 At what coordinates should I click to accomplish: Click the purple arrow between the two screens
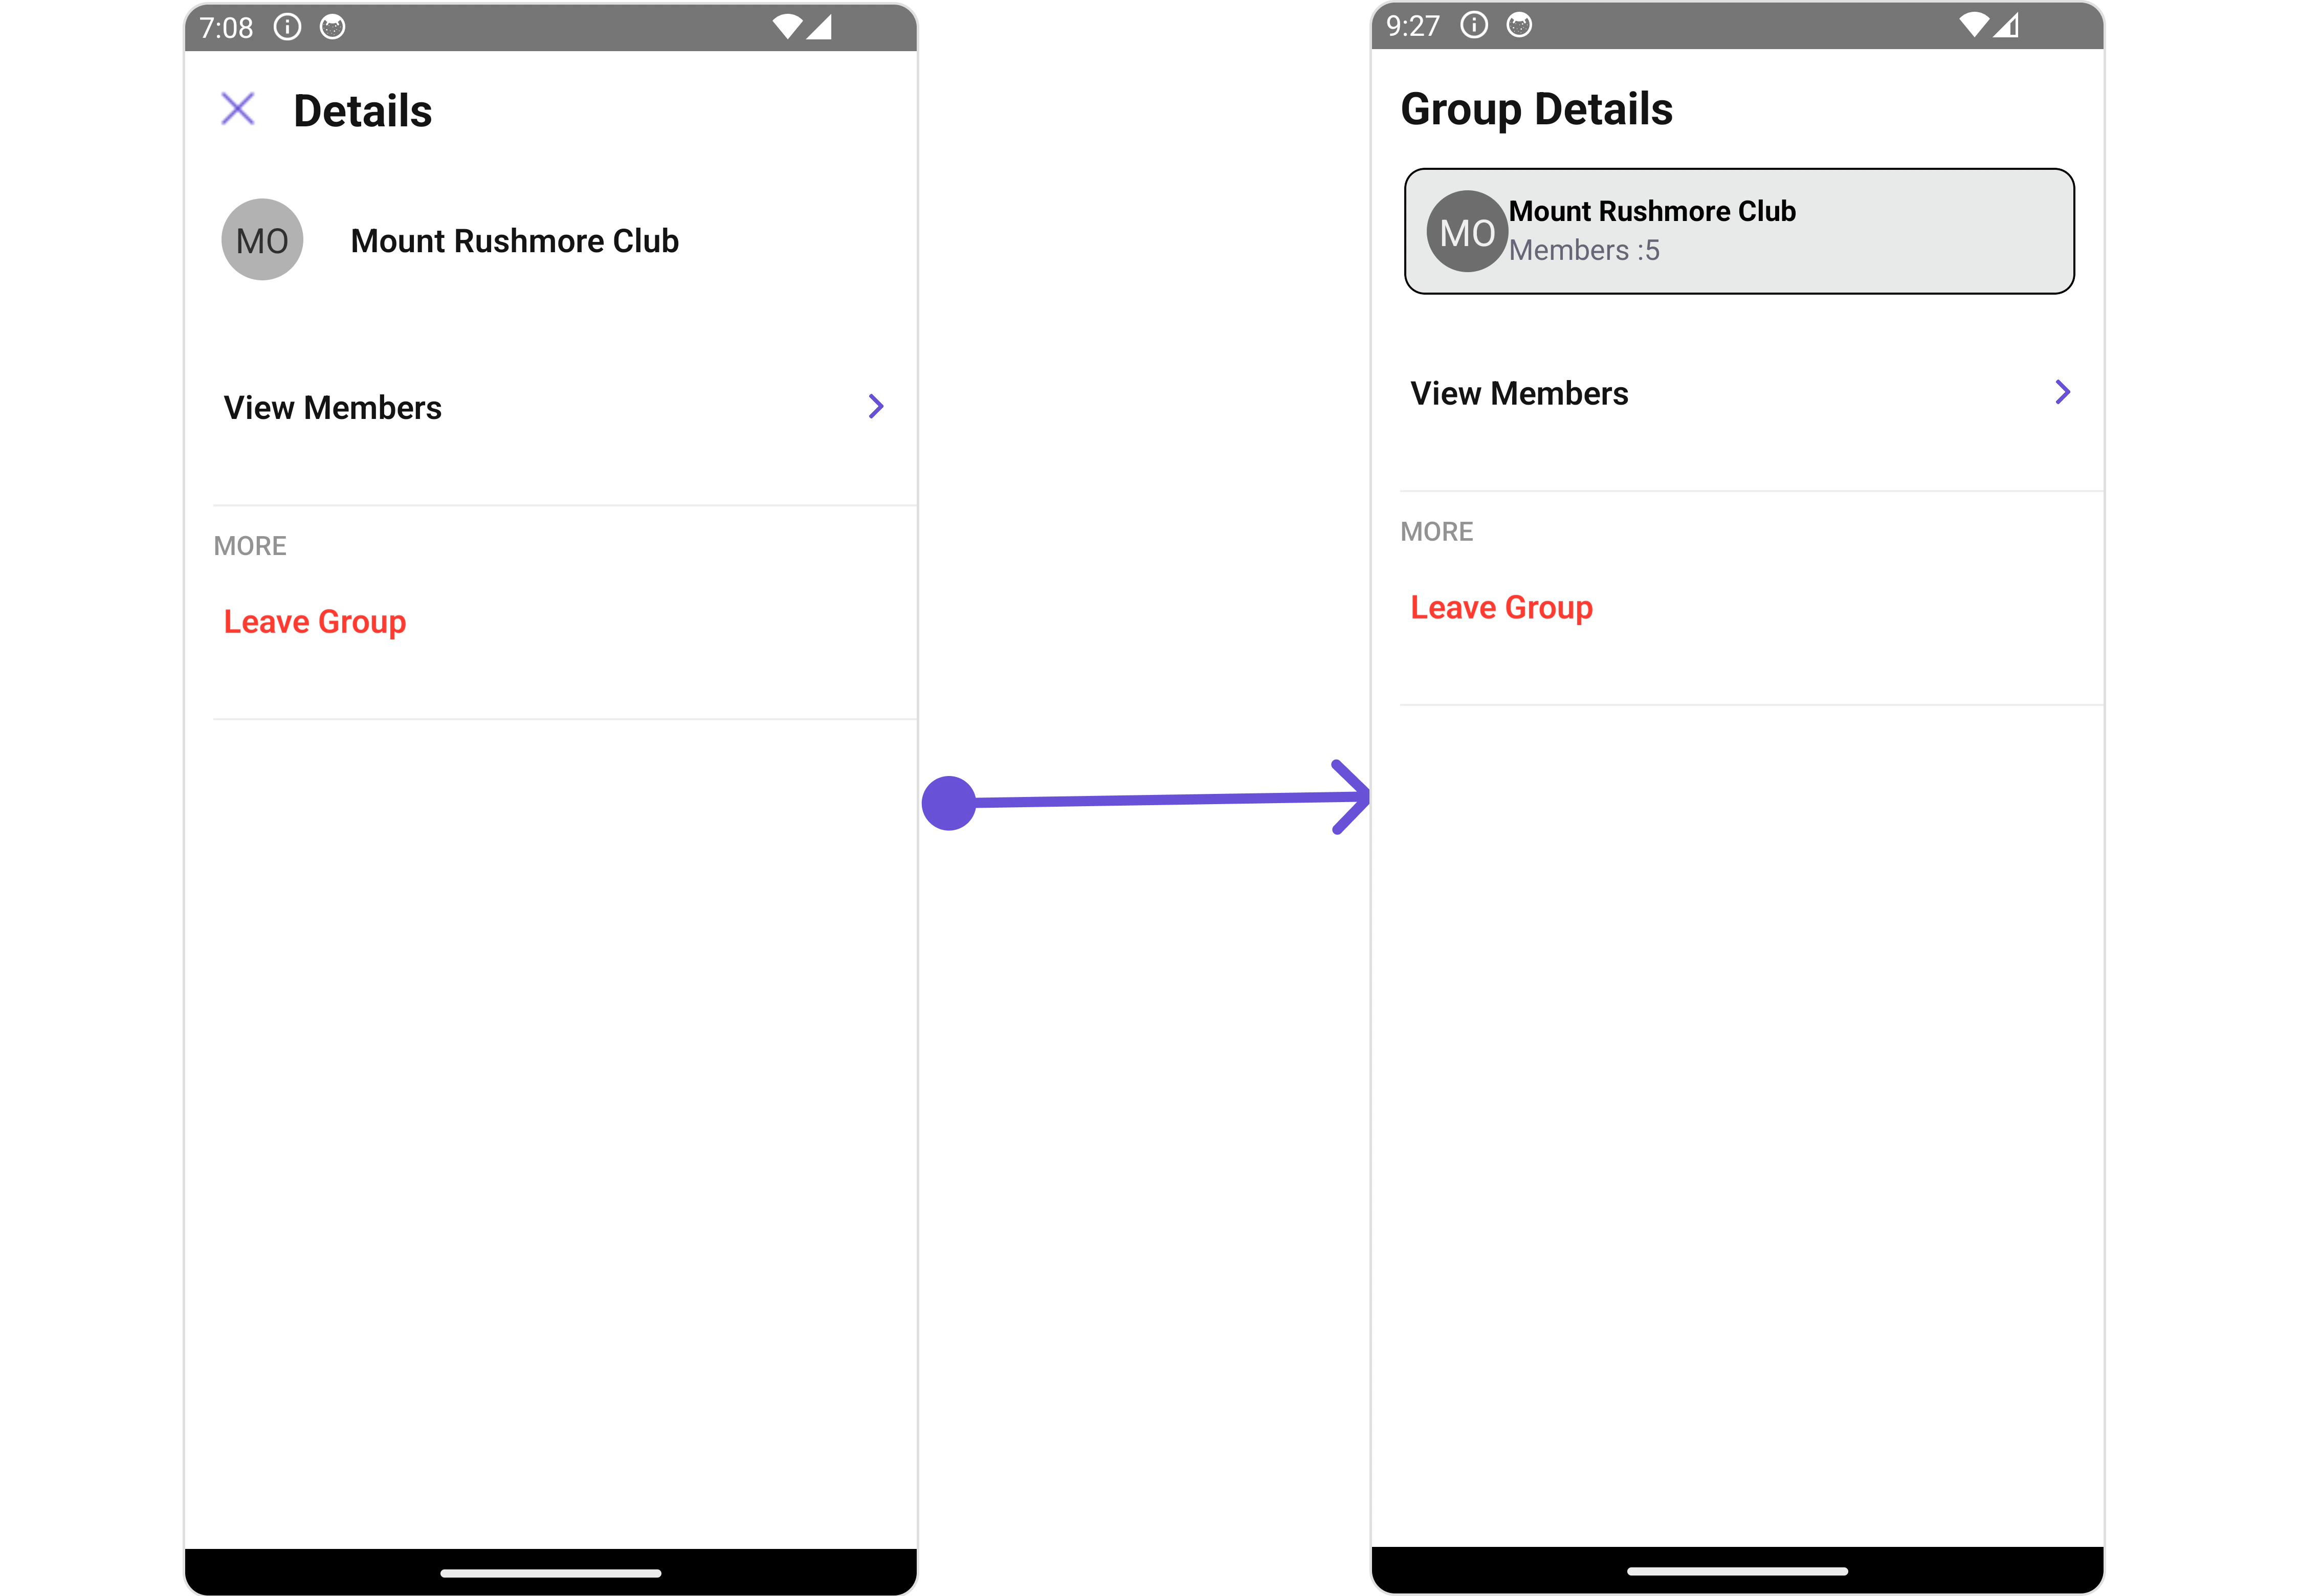(1145, 799)
